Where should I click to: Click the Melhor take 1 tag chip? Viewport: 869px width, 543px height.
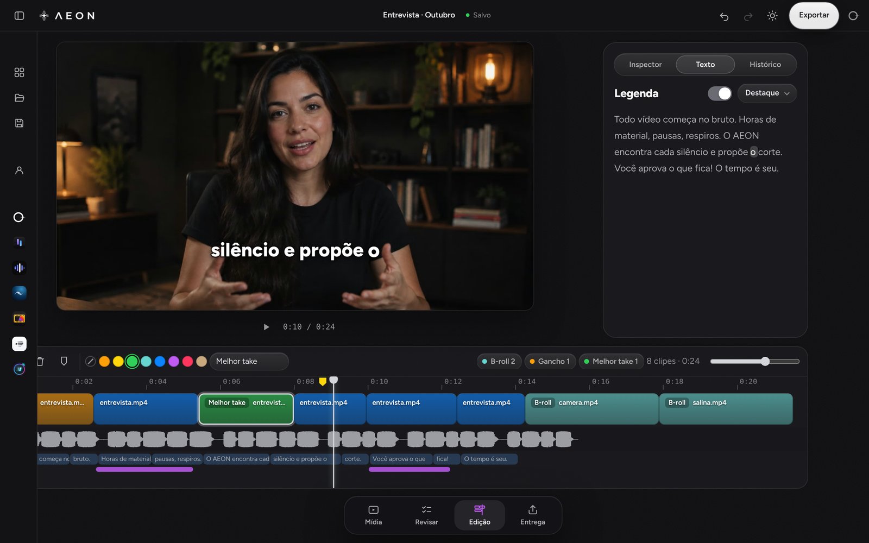coord(611,361)
